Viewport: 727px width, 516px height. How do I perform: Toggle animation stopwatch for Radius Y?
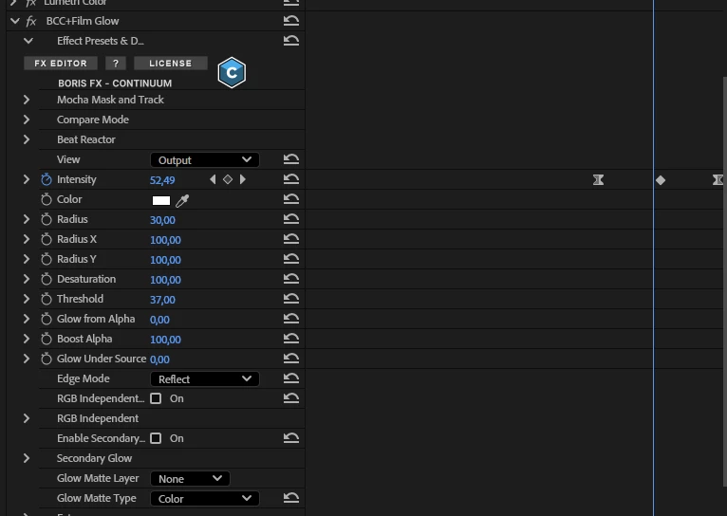click(x=47, y=259)
